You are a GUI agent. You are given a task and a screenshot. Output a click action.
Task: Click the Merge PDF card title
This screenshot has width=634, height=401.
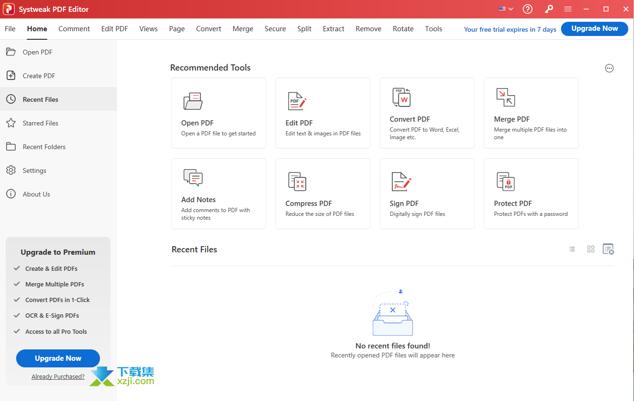click(x=512, y=119)
